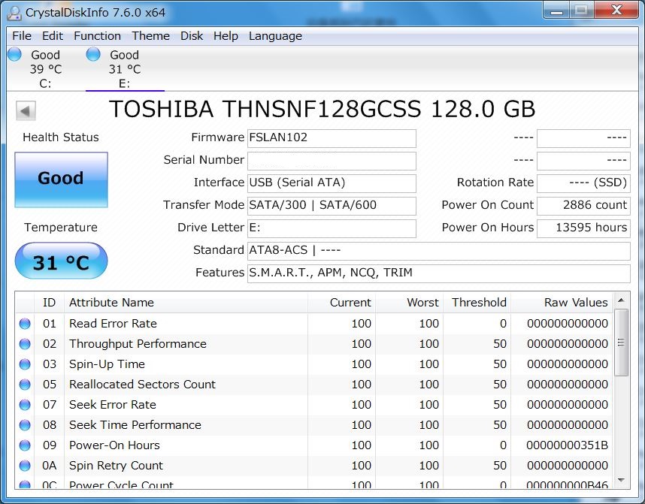Click the Power On Hours value 13595 hours

583,228
